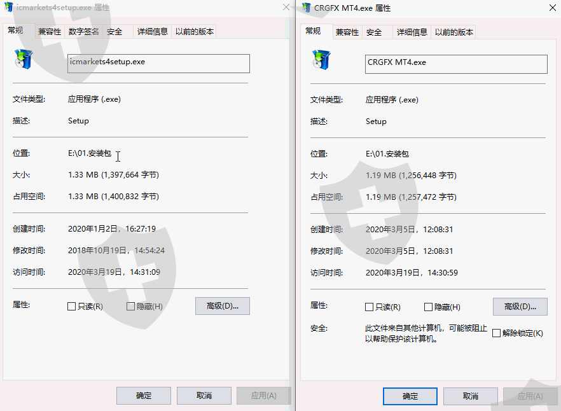
Task: Switch to 详细信息 tab in the CRGFX dialog
Action: [x=412, y=32]
